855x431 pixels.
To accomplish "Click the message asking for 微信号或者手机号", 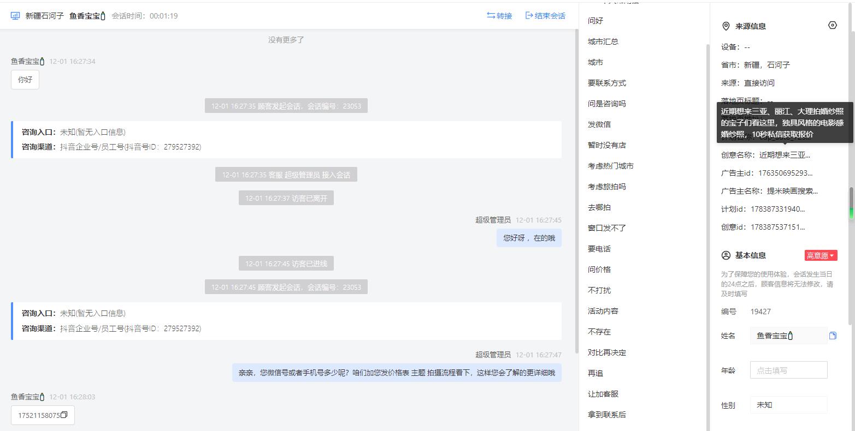I will click(397, 373).
